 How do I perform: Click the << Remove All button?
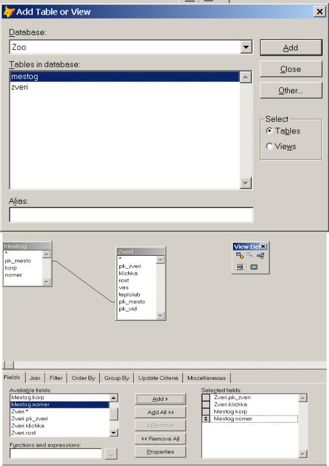click(x=160, y=438)
